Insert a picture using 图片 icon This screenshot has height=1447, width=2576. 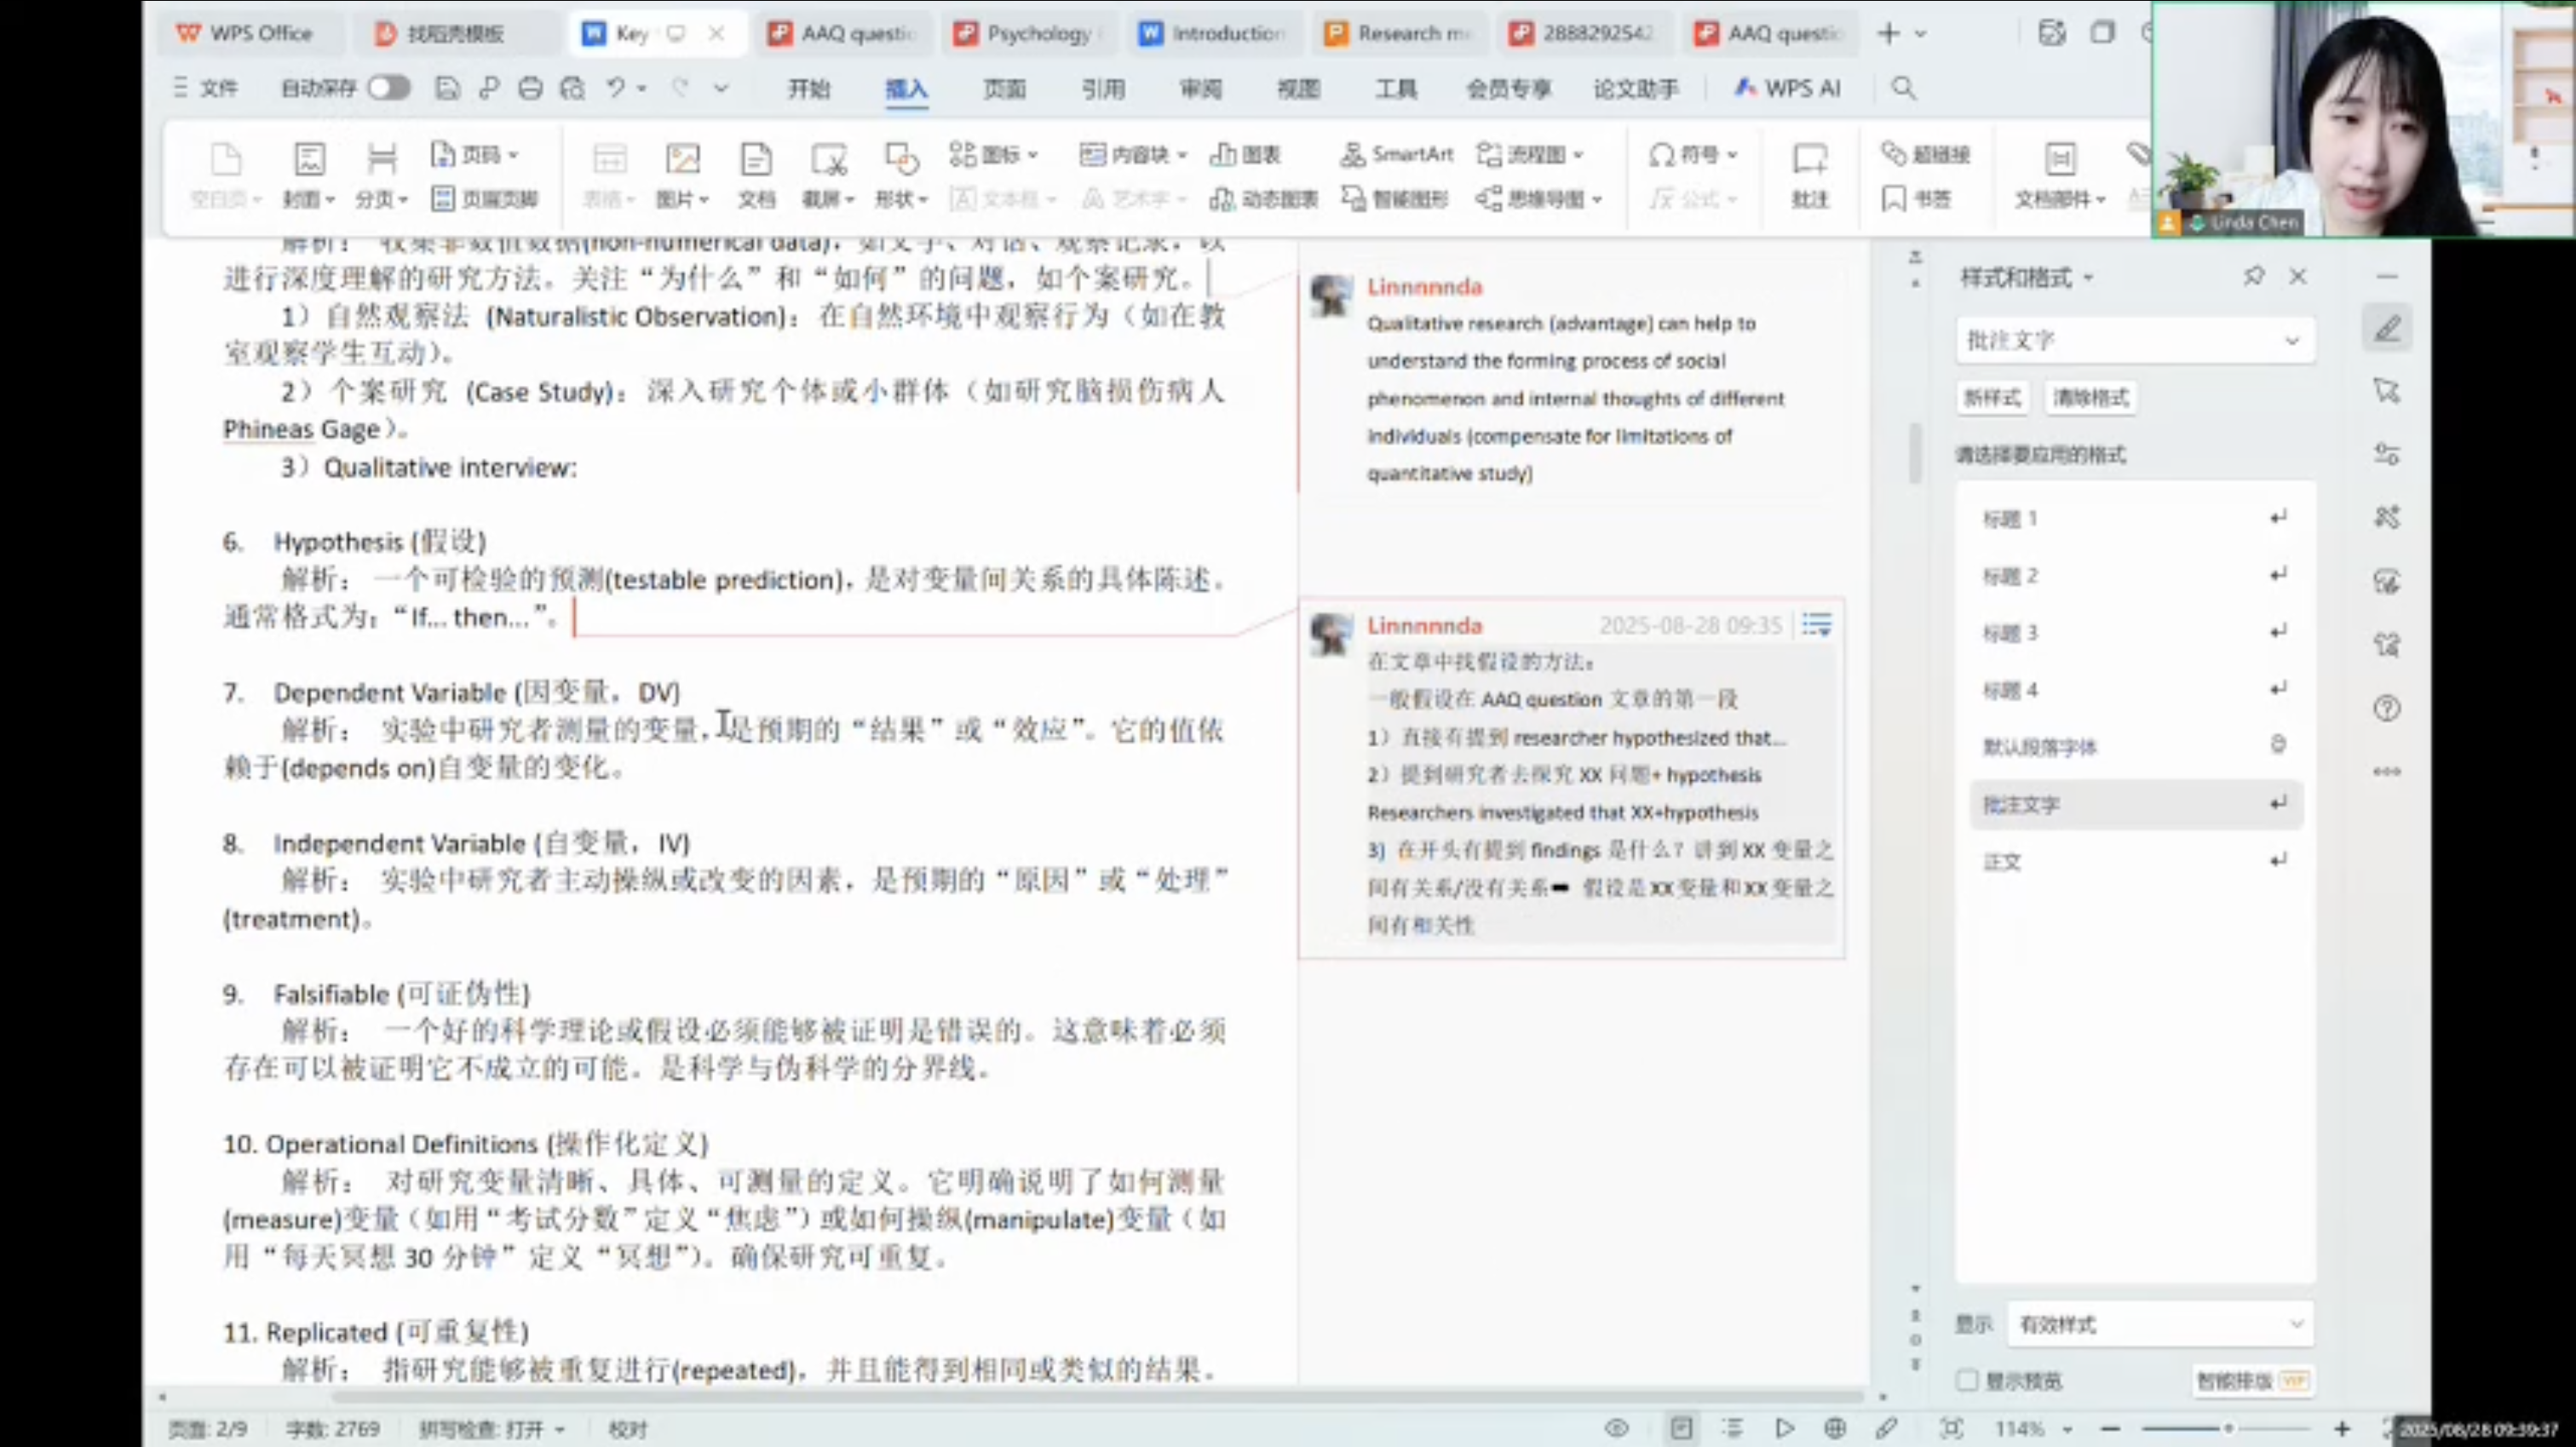pos(682,159)
